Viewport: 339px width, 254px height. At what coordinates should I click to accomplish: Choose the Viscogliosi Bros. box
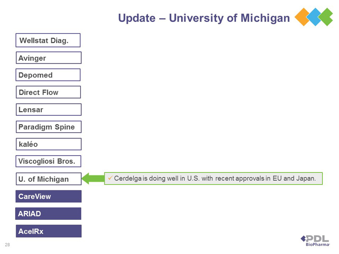(x=48, y=161)
